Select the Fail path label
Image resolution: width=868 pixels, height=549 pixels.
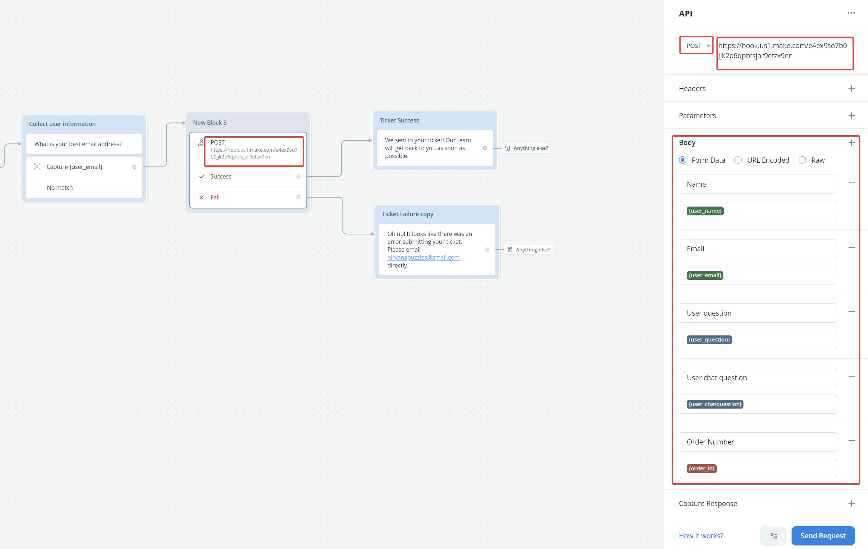click(x=215, y=197)
